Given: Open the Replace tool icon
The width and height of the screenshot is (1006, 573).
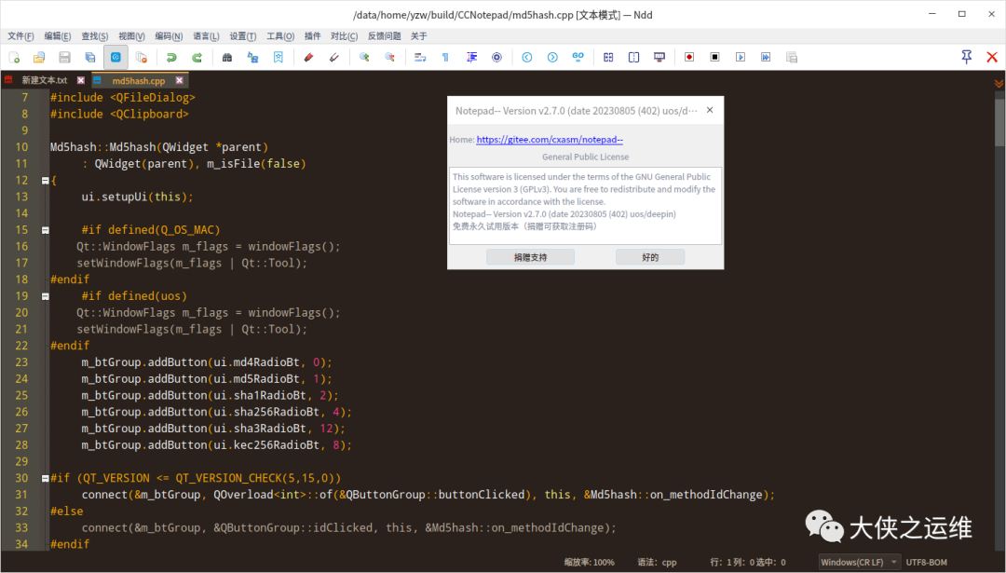Looking at the screenshot, I should (252, 57).
